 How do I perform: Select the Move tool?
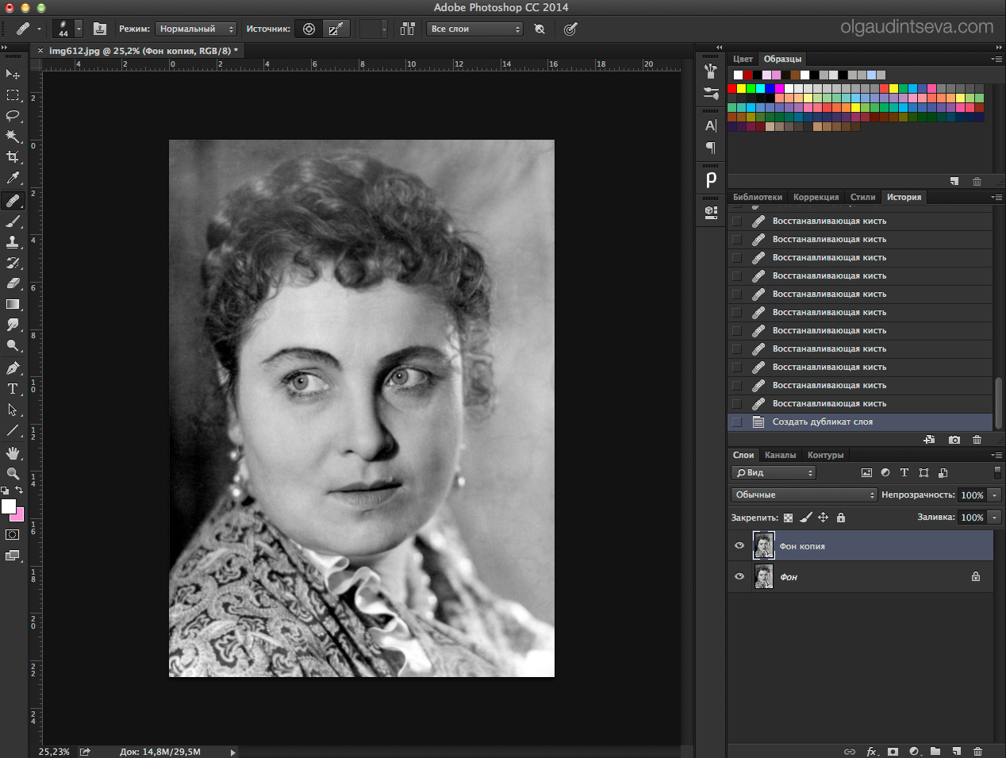(13, 74)
